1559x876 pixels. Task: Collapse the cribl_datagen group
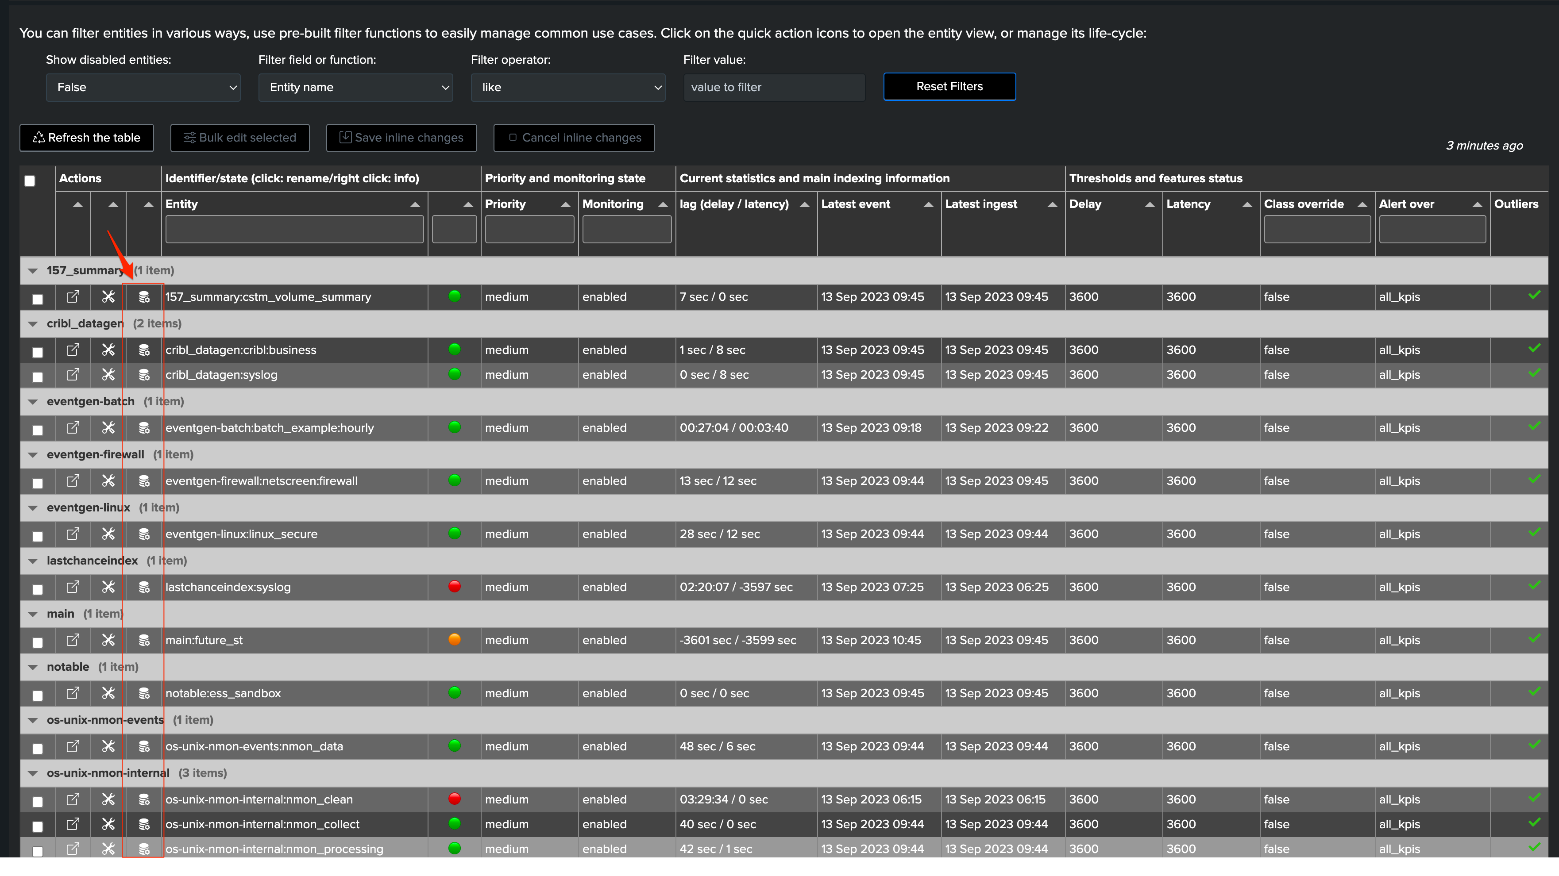[33, 324]
